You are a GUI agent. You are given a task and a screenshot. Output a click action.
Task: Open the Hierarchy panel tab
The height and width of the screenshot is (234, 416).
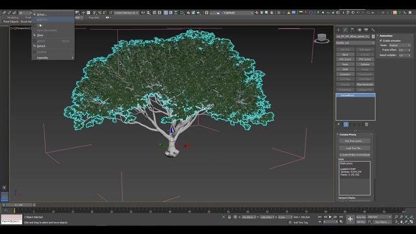tap(352, 30)
